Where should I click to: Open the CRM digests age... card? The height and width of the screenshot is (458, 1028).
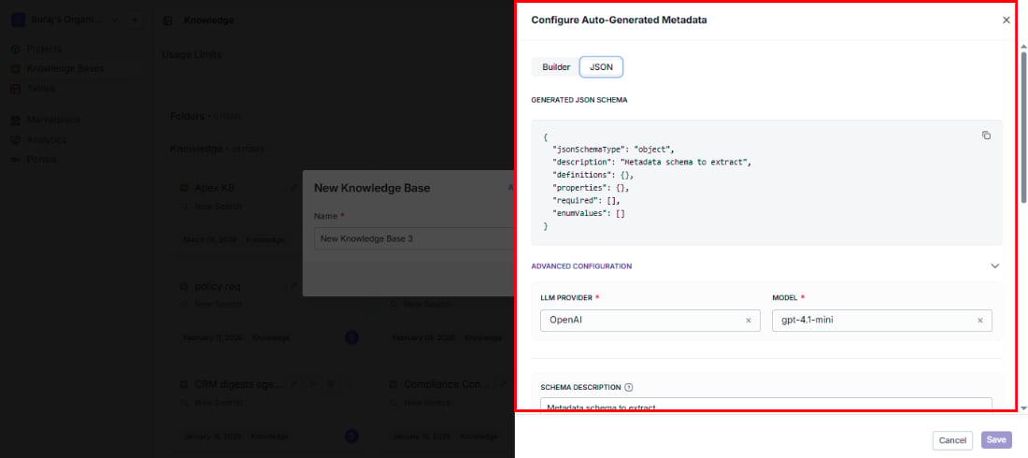tap(238, 384)
